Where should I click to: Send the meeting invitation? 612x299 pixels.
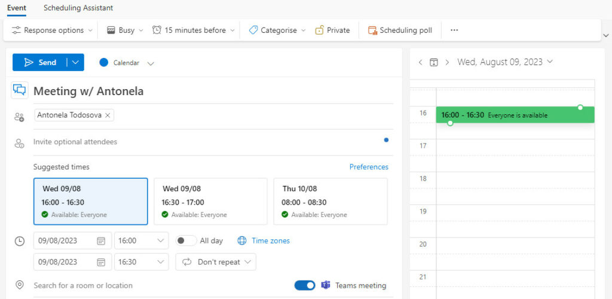[x=40, y=62]
